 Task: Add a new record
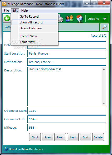[x=85, y=137]
